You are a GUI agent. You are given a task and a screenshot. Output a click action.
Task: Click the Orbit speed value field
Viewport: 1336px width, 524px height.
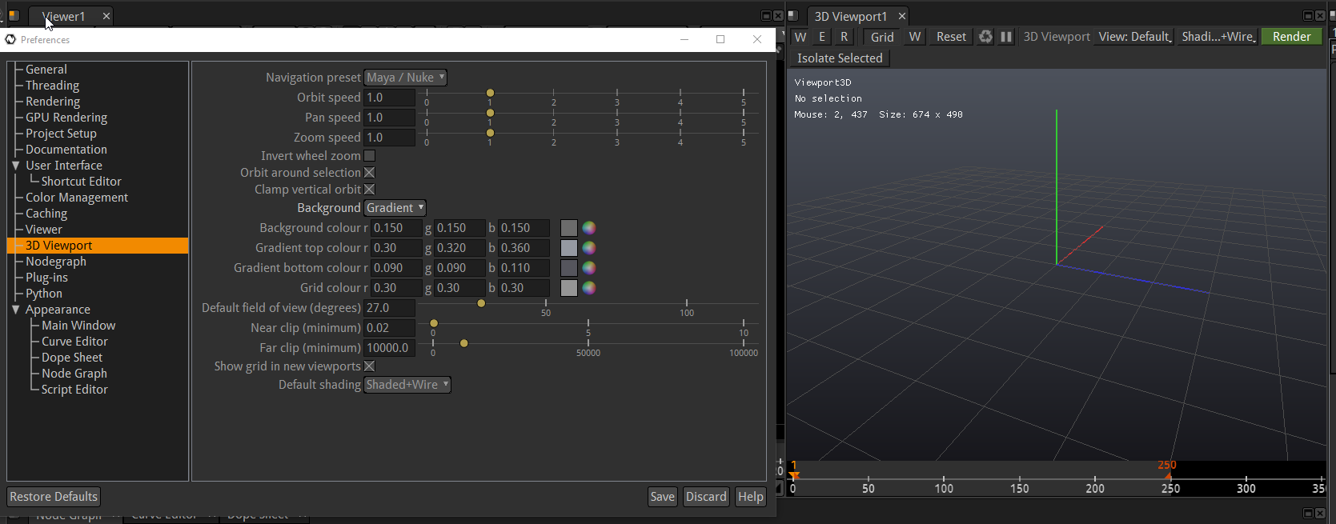tap(390, 98)
